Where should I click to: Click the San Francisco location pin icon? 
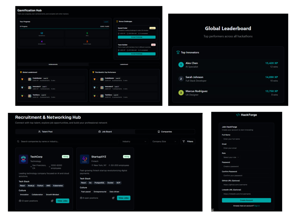[31, 167]
